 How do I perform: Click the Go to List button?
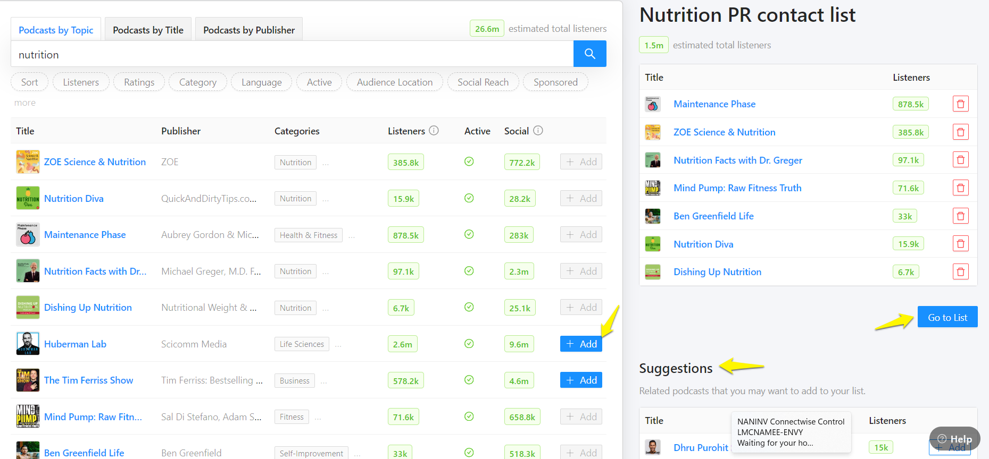(x=948, y=317)
